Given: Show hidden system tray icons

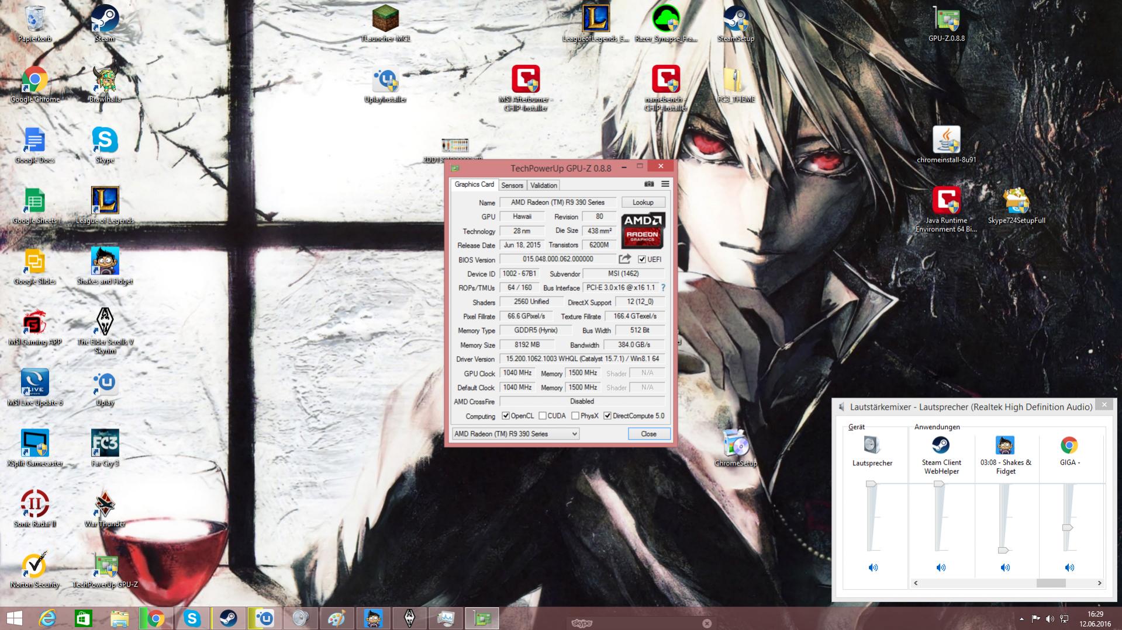Looking at the screenshot, I should 1021,619.
